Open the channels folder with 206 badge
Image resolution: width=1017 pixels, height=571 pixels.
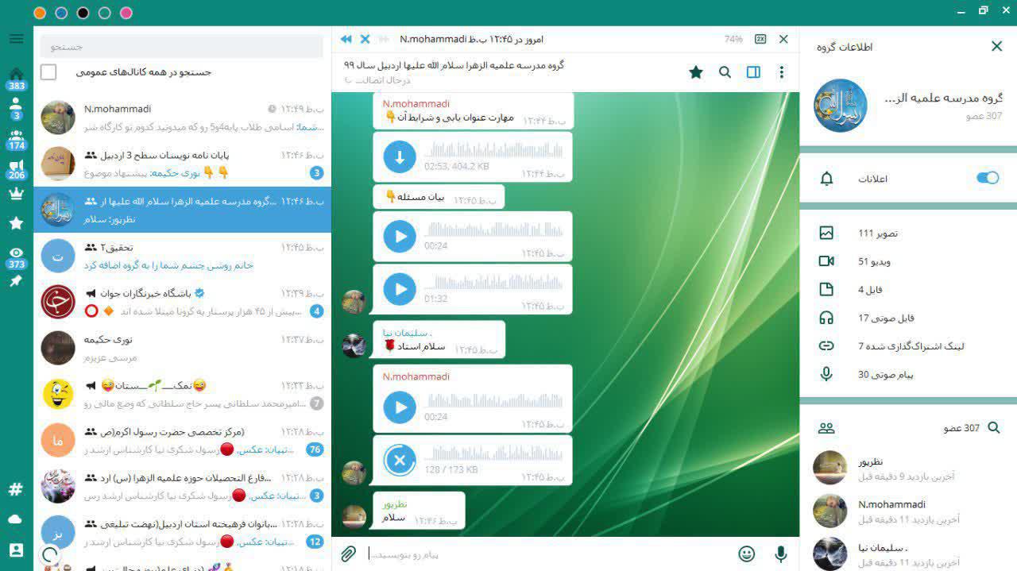16,169
